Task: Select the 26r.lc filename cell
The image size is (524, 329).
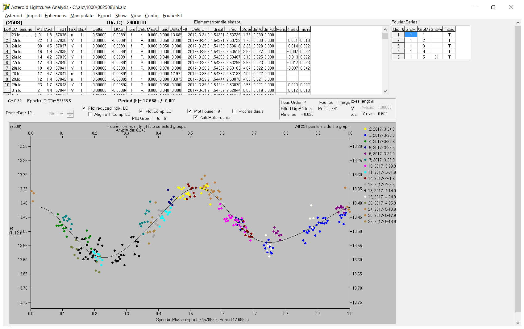Action: (x=23, y=57)
